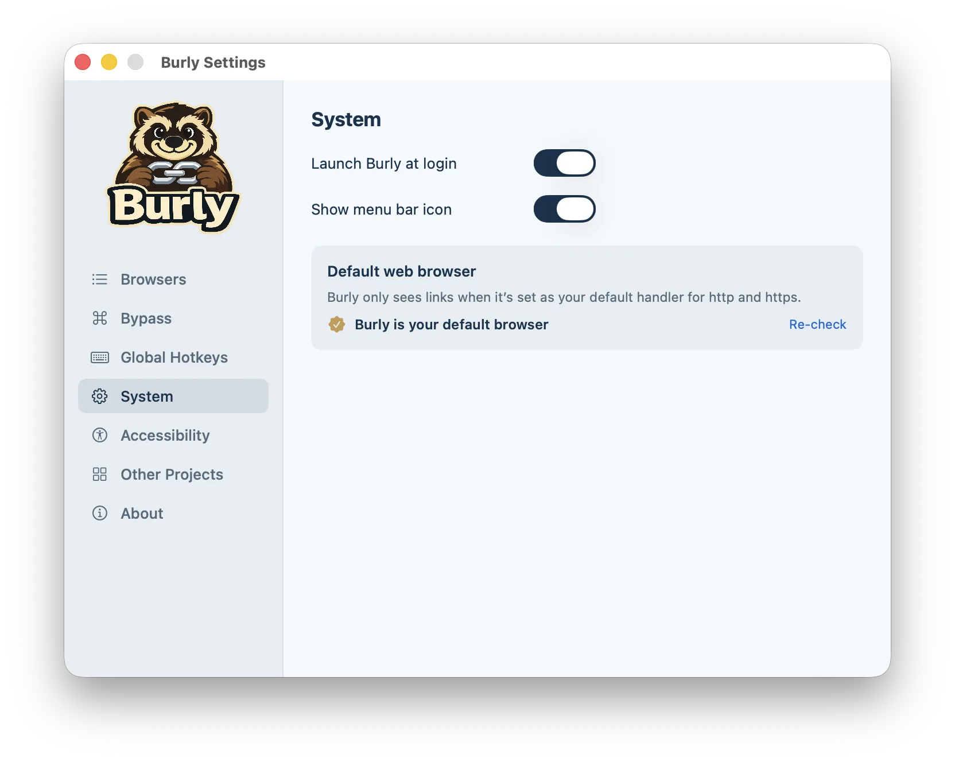Select the System sidebar item
Screen dimensions: 955x762
(x=173, y=396)
